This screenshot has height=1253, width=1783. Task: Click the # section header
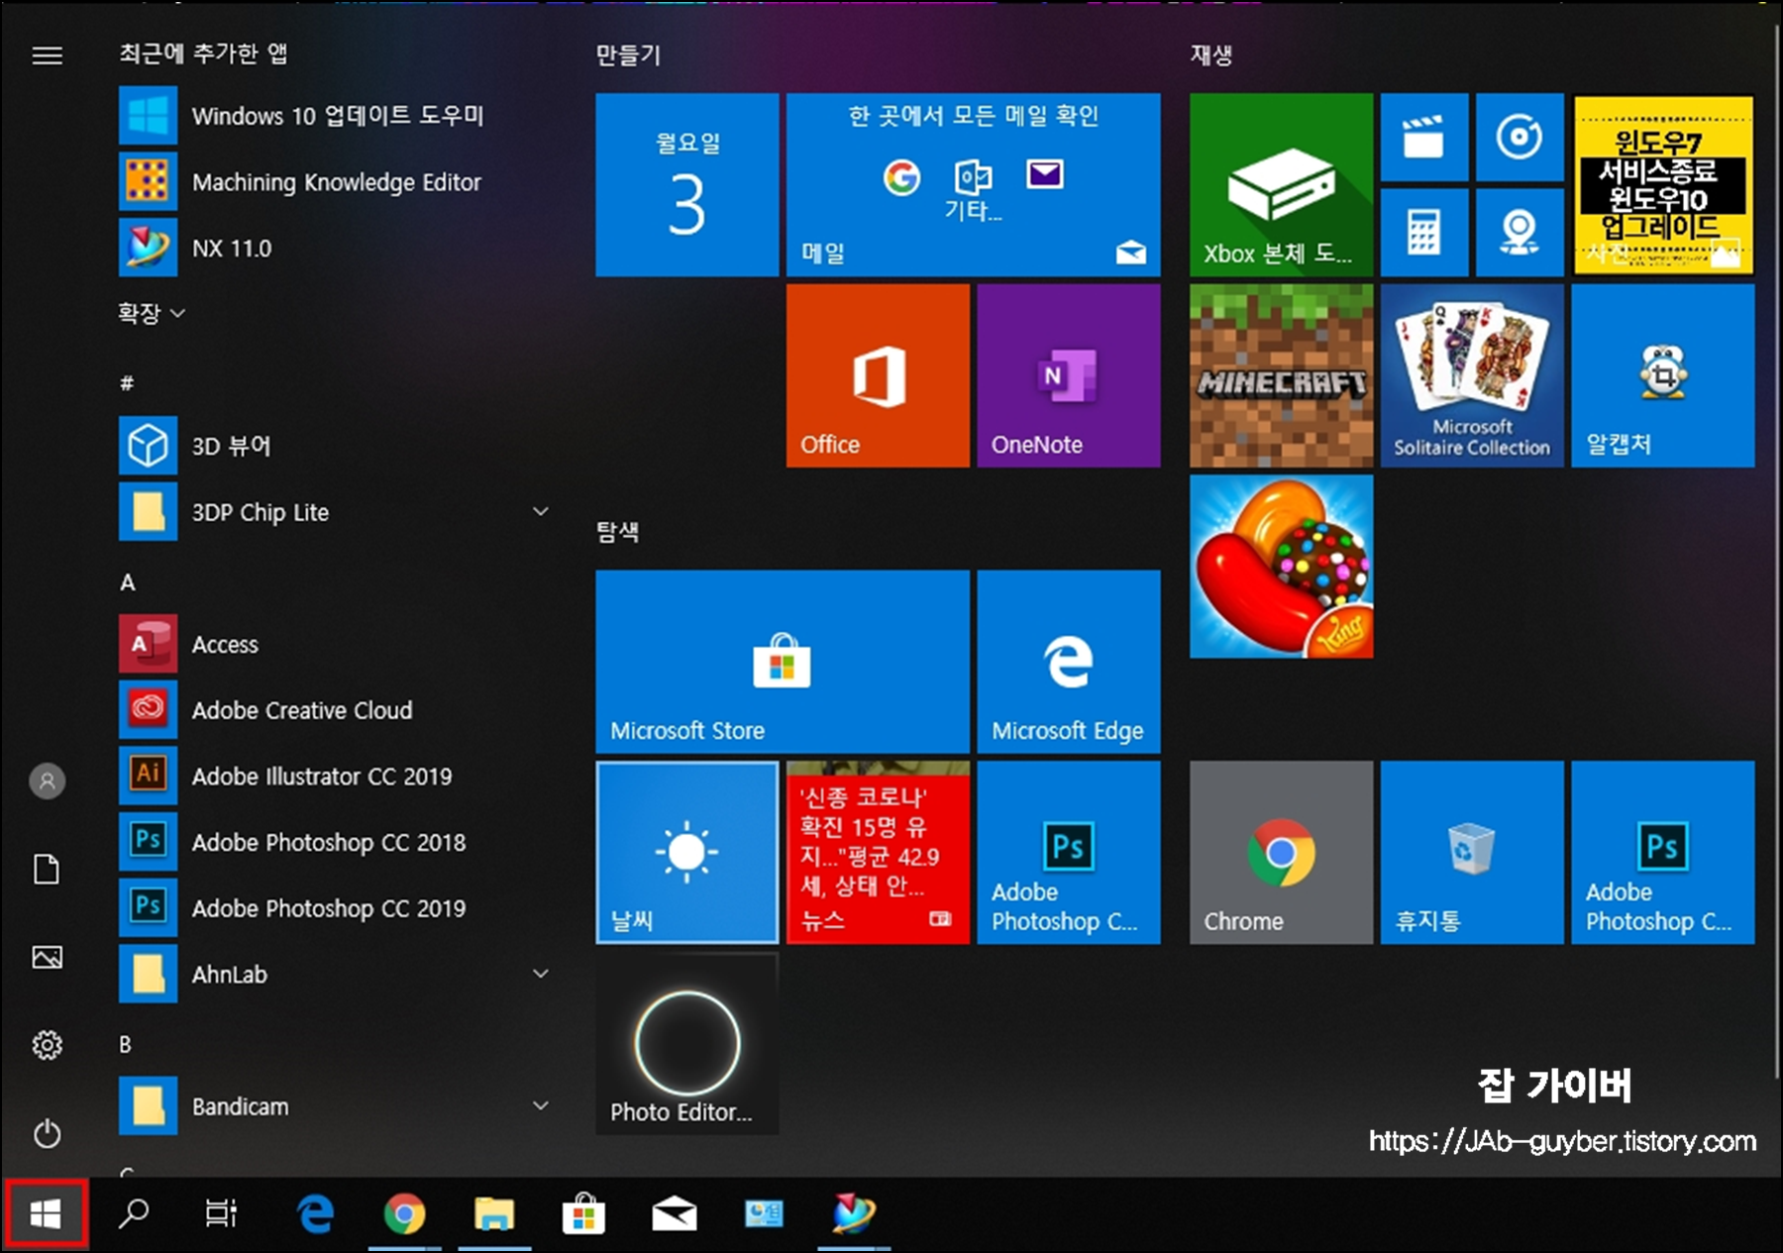127,383
